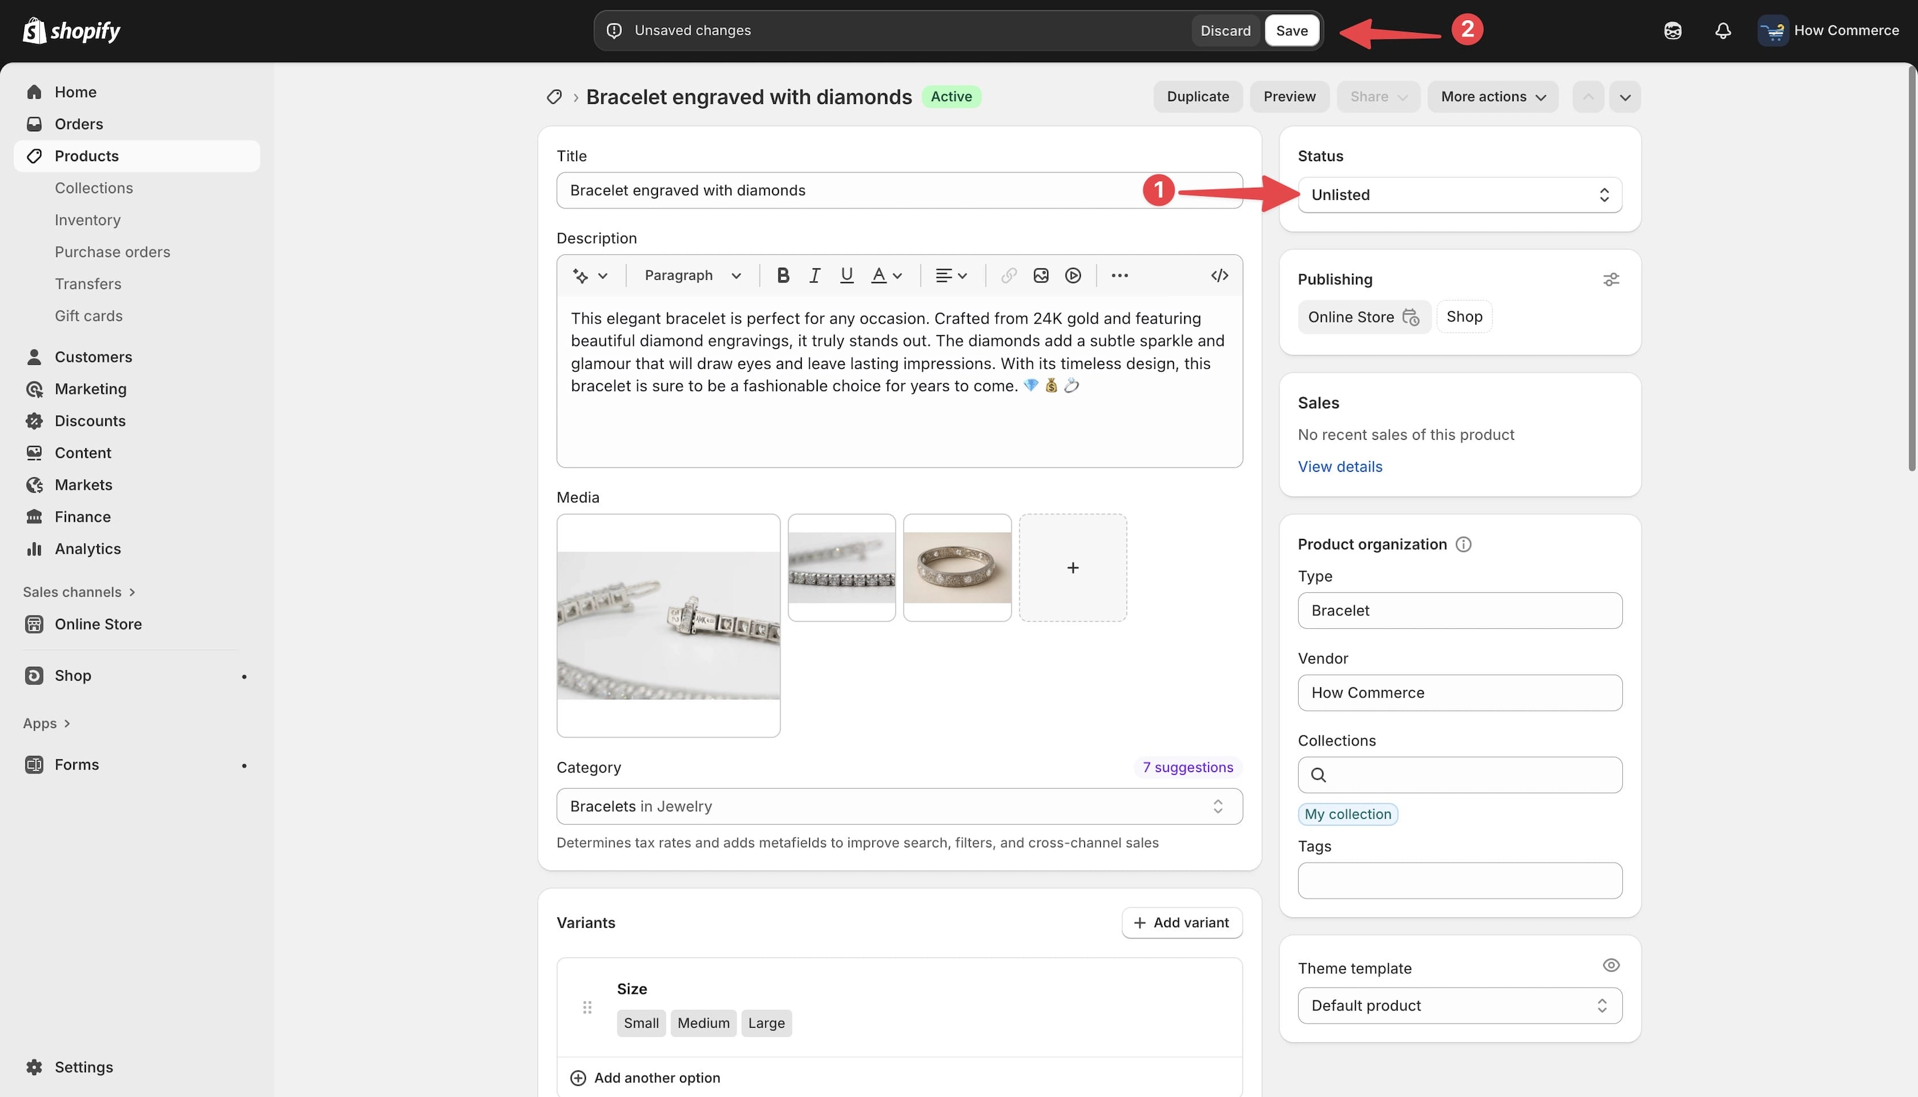
Task: Open Home in the sidebar
Action: coord(137,92)
